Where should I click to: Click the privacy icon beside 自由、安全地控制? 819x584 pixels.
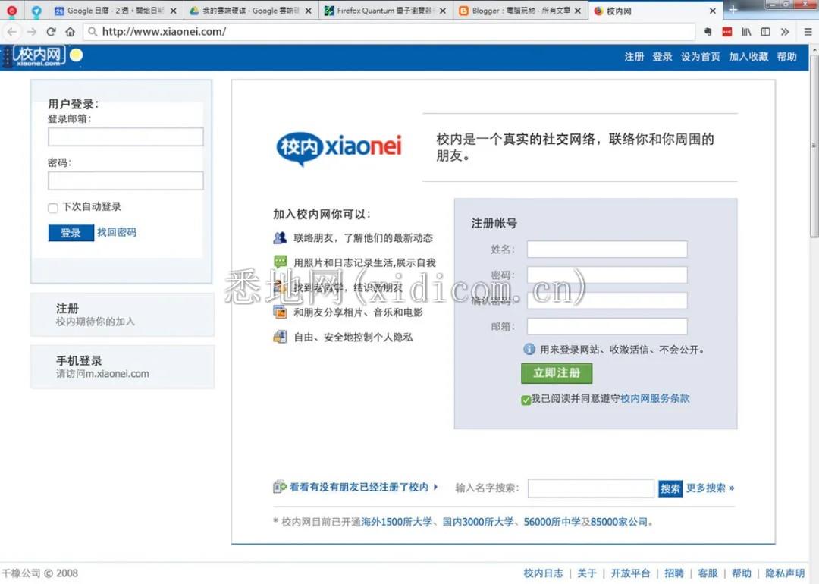pyautogui.click(x=280, y=337)
